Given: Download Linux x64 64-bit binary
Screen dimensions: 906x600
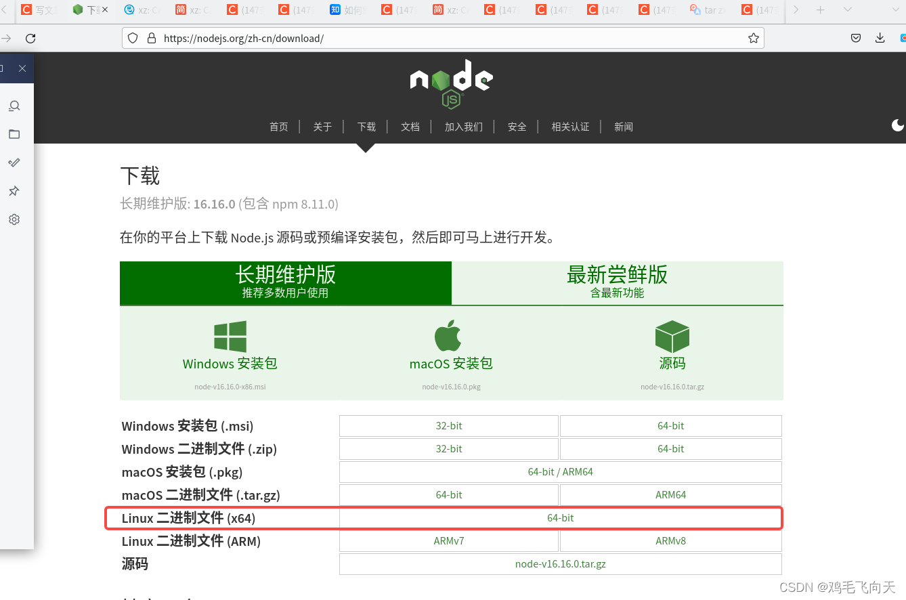Looking at the screenshot, I should click(561, 518).
